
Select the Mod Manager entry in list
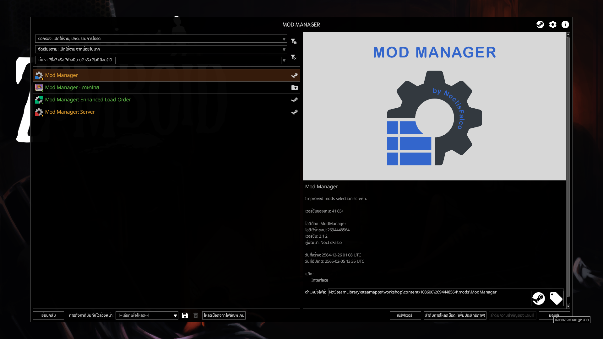[62, 75]
